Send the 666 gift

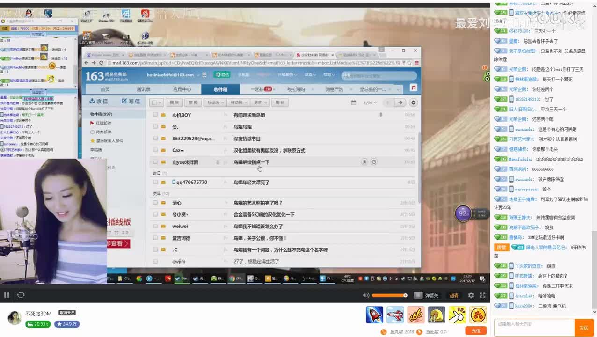[x=416, y=315]
